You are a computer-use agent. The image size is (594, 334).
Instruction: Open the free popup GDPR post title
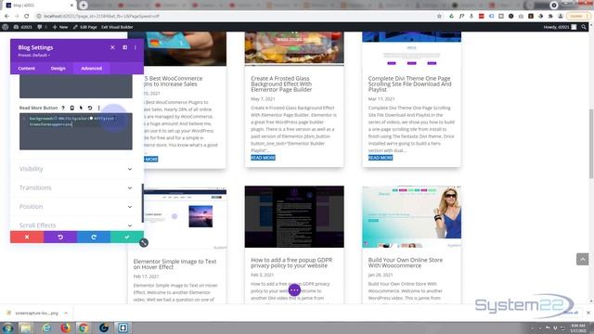pyautogui.click(x=291, y=263)
